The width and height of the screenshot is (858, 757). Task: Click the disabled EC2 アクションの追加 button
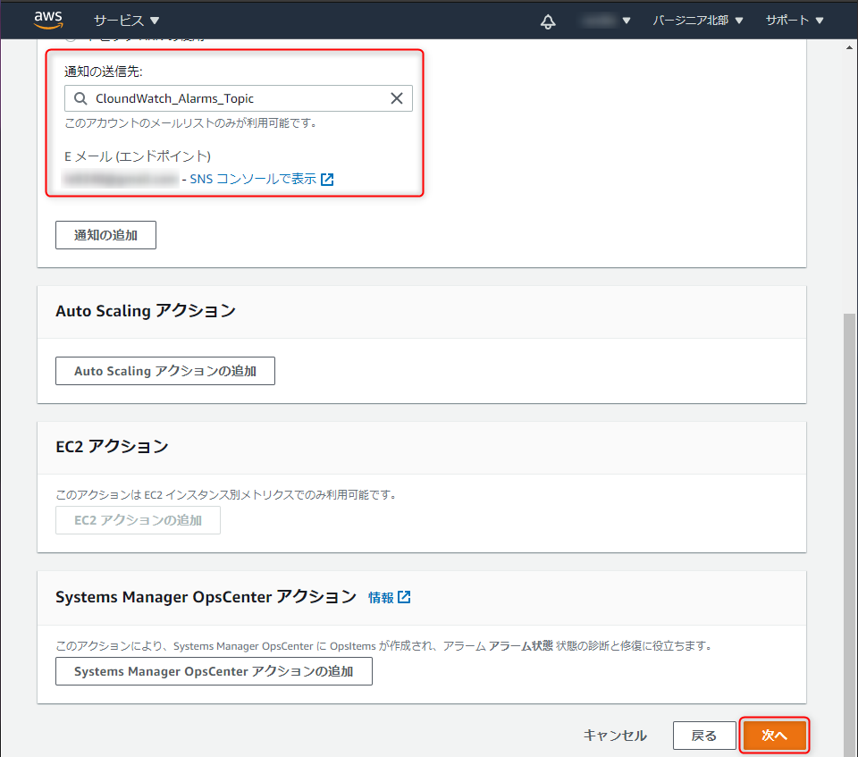(x=138, y=520)
